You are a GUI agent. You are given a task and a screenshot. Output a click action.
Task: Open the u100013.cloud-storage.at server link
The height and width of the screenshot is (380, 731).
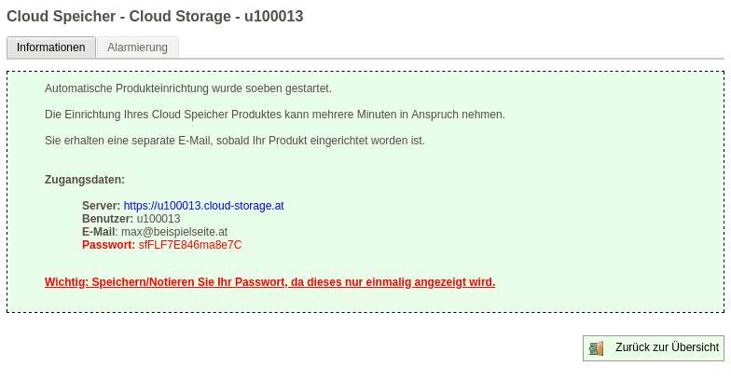pos(203,206)
